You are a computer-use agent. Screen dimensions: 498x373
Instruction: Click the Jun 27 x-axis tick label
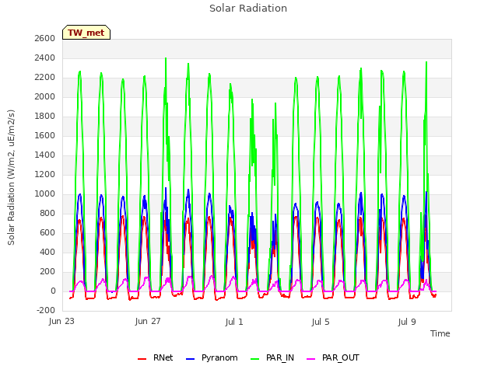coord(148,321)
